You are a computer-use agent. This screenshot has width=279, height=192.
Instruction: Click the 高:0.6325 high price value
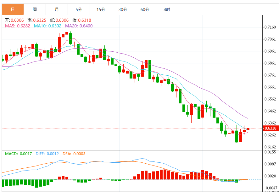click(37, 20)
